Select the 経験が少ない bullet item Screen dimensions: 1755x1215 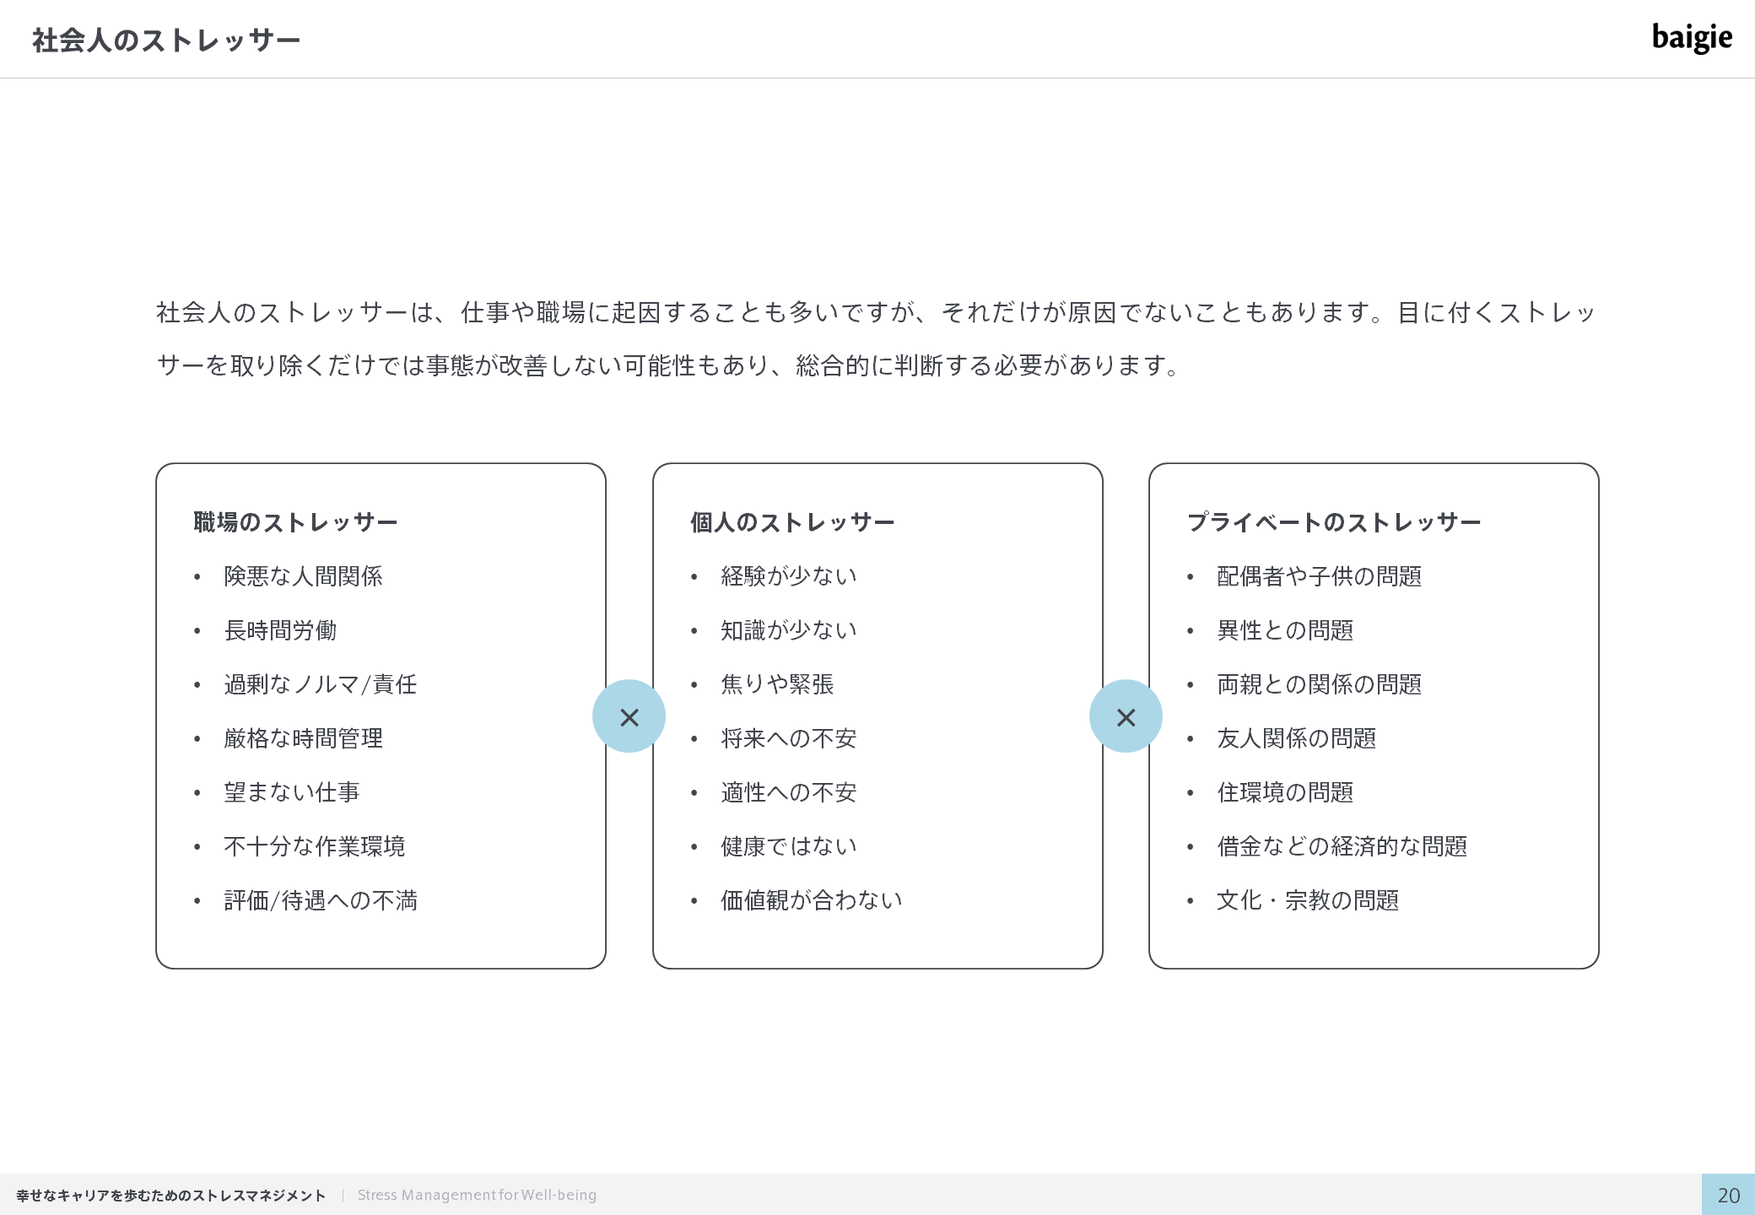[788, 576]
